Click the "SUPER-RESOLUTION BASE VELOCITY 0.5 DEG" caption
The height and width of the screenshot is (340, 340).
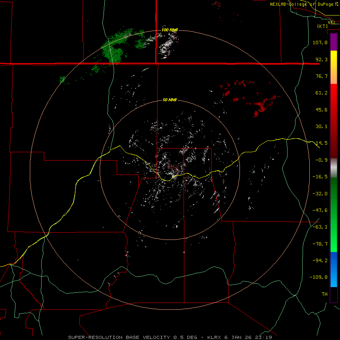click(x=133, y=337)
